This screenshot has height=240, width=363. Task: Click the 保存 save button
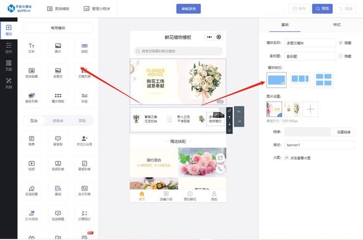pos(299,9)
